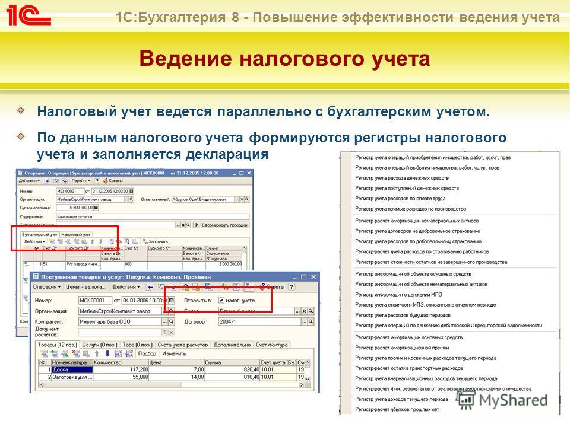Expand the Операция dropdown in Поступление товаров
Image resolution: width=570 pixels, height=427 pixels.
pyautogui.click(x=47, y=287)
